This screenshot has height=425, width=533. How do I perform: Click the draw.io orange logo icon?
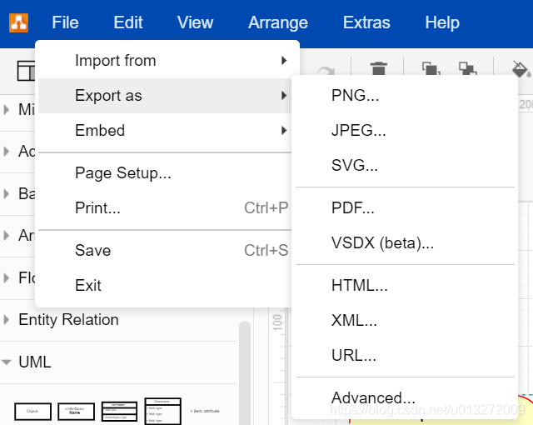click(x=19, y=22)
